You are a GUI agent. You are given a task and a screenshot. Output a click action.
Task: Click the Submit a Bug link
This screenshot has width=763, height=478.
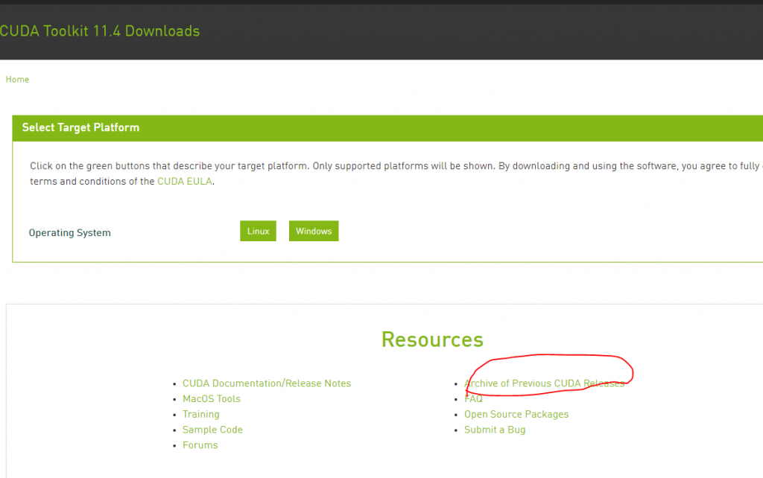[x=495, y=430]
